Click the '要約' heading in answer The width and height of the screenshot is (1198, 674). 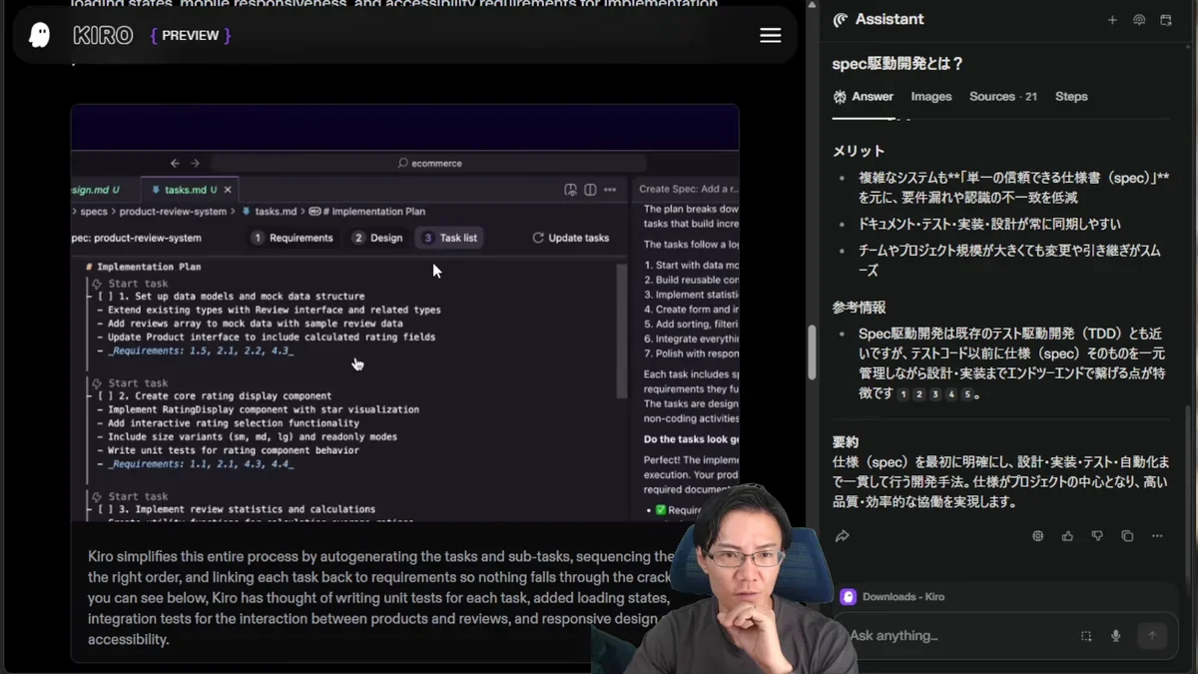(x=846, y=442)
